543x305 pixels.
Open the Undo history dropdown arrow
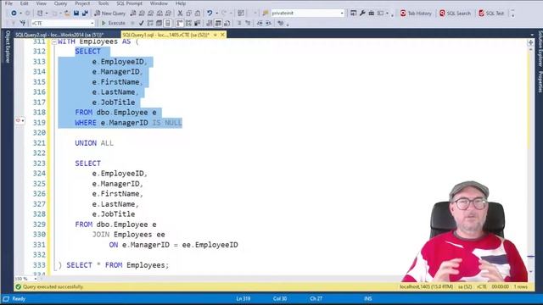tap(217, 14)
